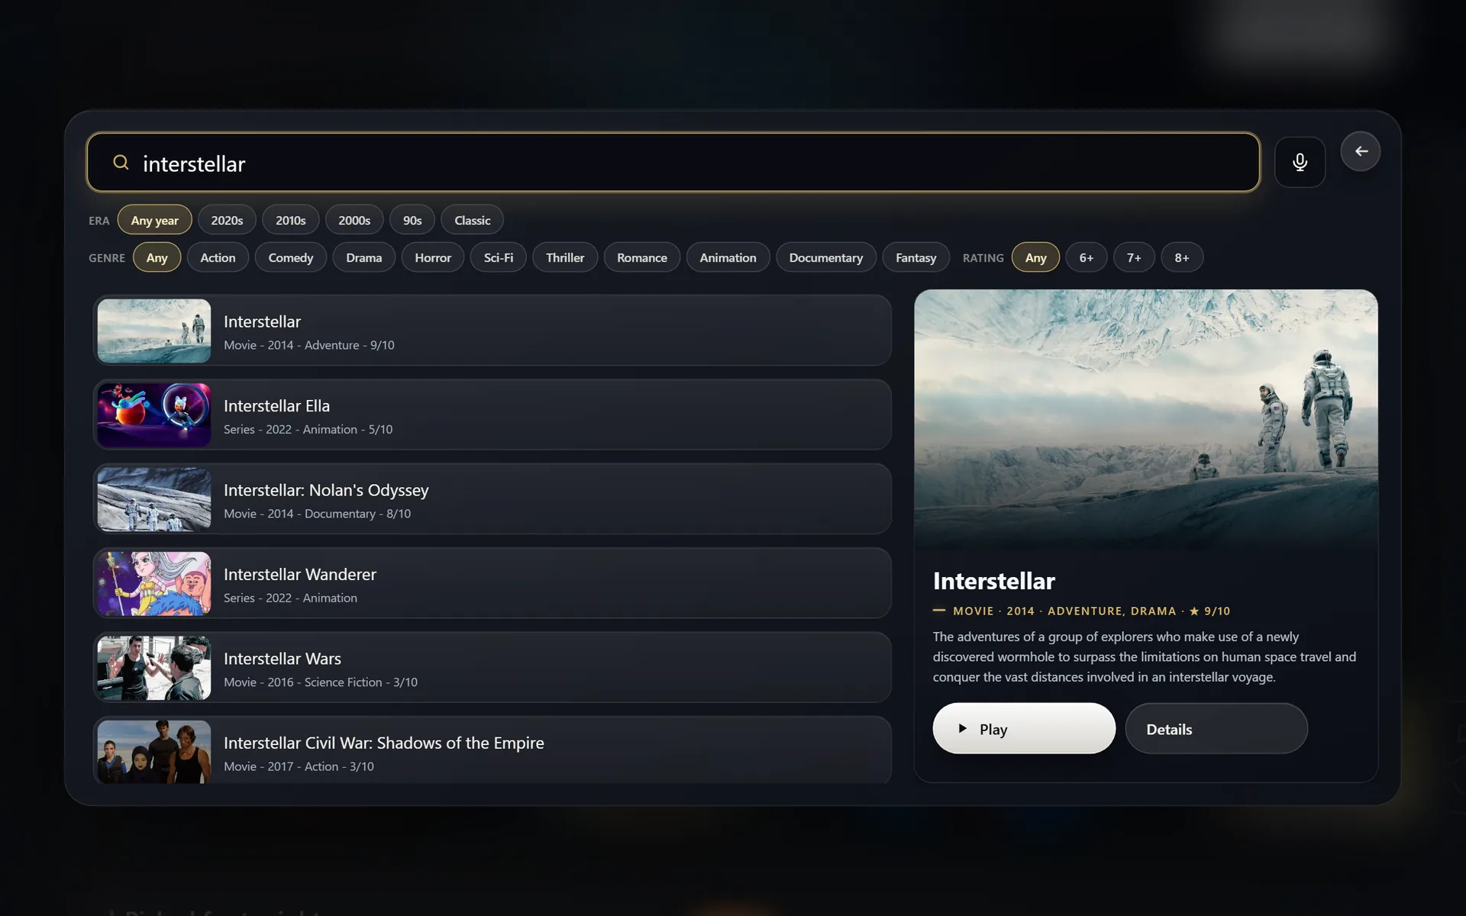Filter era by 2010s
The width and height of the screenshot is (1466, 916).
tap(290, 220)
